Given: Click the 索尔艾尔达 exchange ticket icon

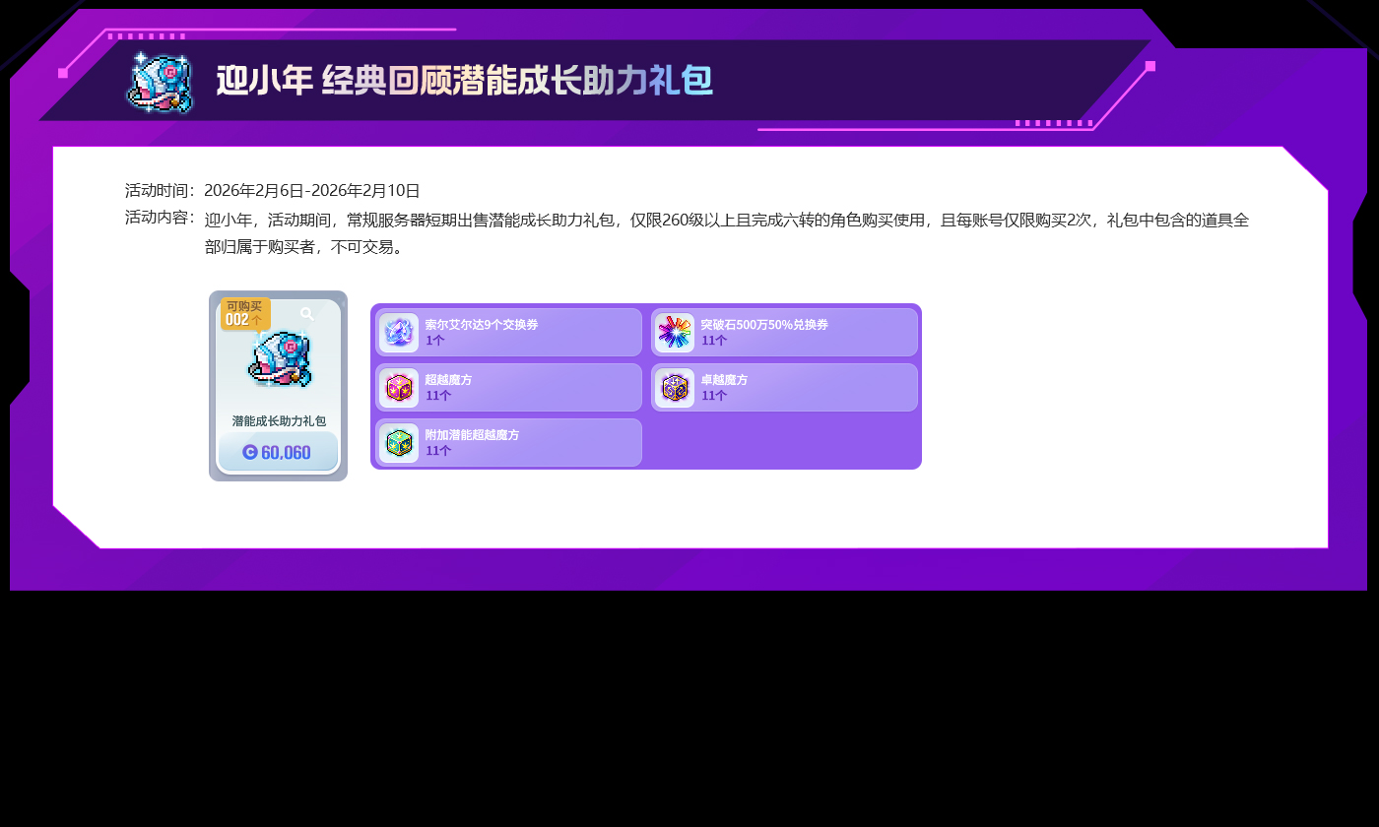Looking at the screenshot, I should [399, 333].
